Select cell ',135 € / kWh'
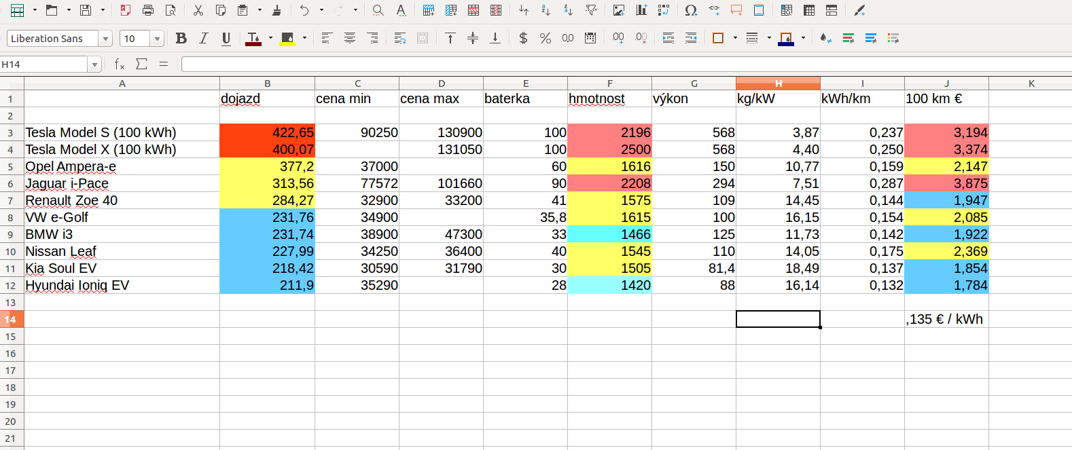This screenshot has width=1072, height=450. [x=946, y=319]
